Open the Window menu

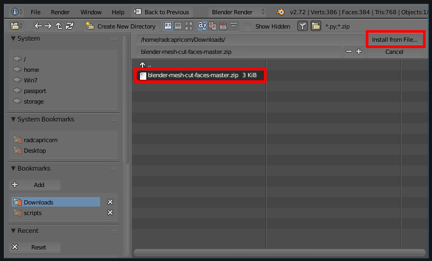tap(91, 12)
